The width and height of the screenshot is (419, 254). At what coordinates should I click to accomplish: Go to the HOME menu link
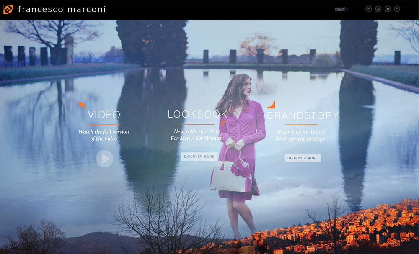click(340, 9)
